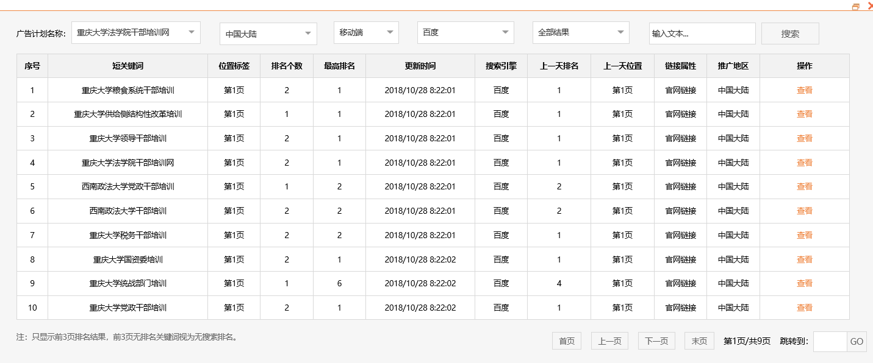873x363 pixels.
Task: Expand the 中国大陆 region dropdown
Action: pyautogui.click(x=268, y=34)
